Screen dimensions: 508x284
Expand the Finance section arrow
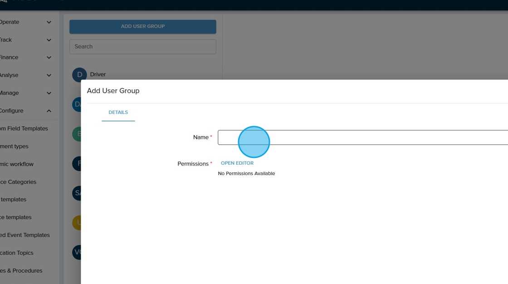point(49,58)
